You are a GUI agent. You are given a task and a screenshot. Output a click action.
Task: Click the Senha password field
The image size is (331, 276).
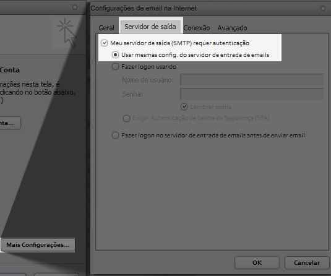point(252,94)
